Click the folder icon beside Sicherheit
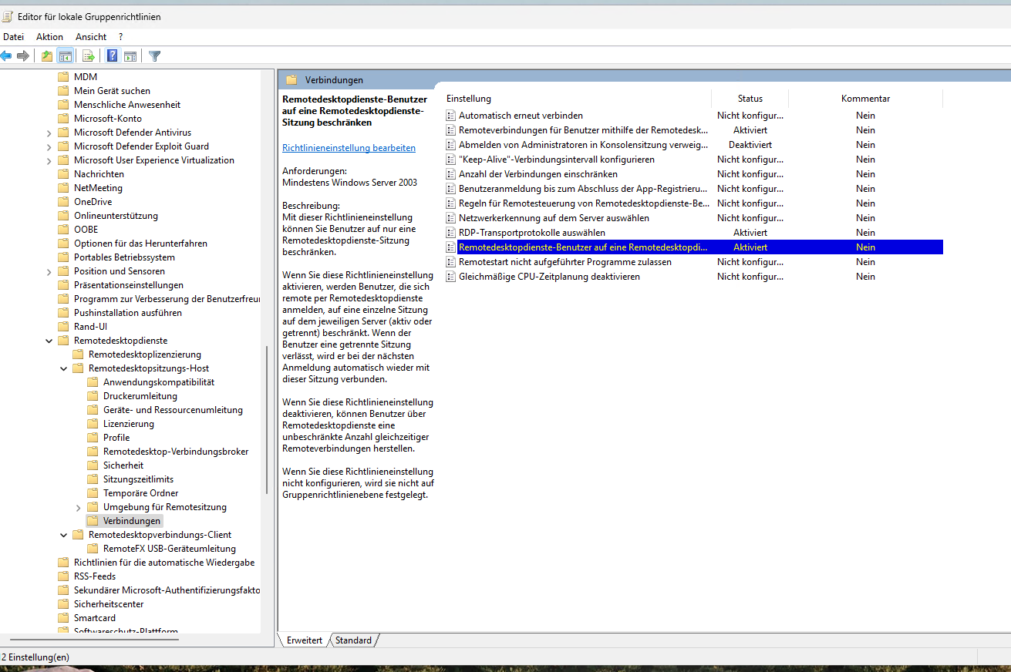Image resolution: width=1011 pixels, height=672 pixels. pos(93,465)
